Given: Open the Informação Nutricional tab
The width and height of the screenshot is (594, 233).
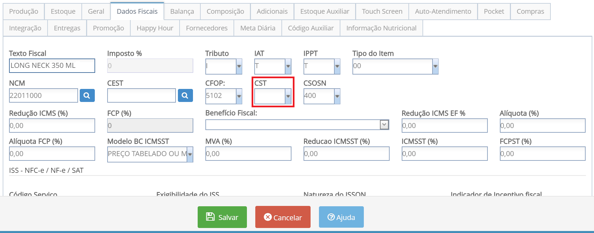Looking at the screenshot, I should [x=381, y=28].
